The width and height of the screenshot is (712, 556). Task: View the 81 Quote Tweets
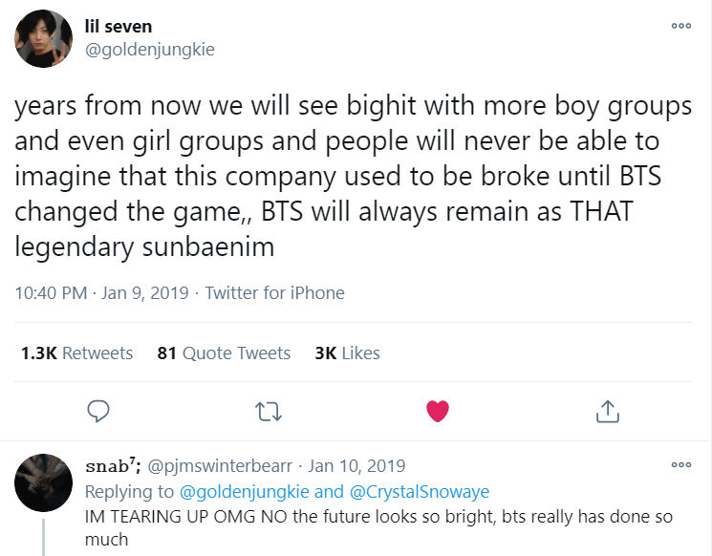pyautogui.click(x=224, y=353)
